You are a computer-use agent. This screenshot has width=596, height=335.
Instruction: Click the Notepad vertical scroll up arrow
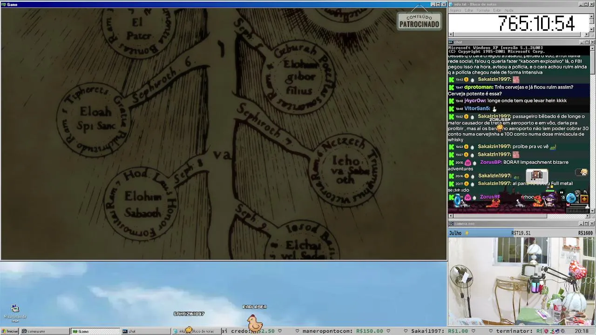pyautogui.click(x=592, y=16)
